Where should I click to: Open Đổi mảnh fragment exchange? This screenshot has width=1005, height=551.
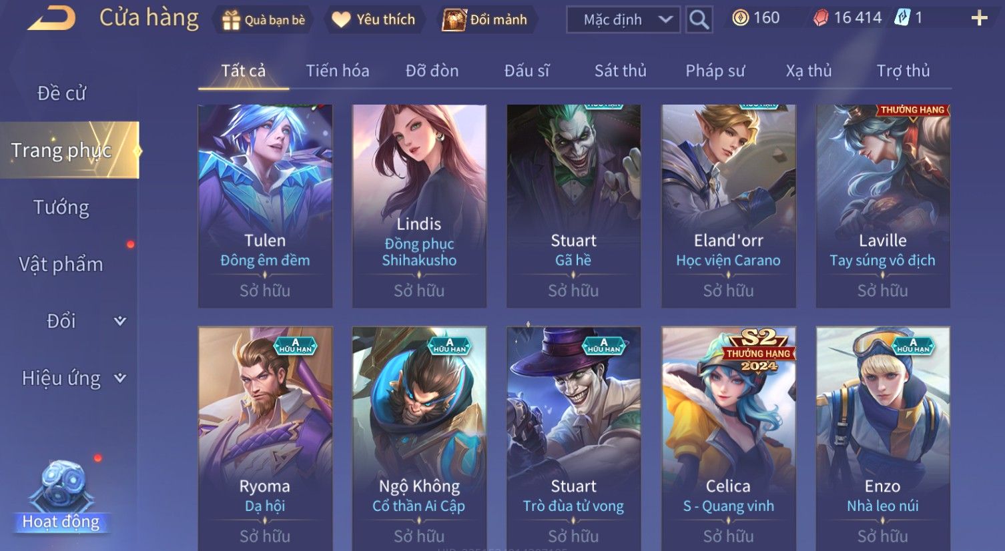(486, 20)
